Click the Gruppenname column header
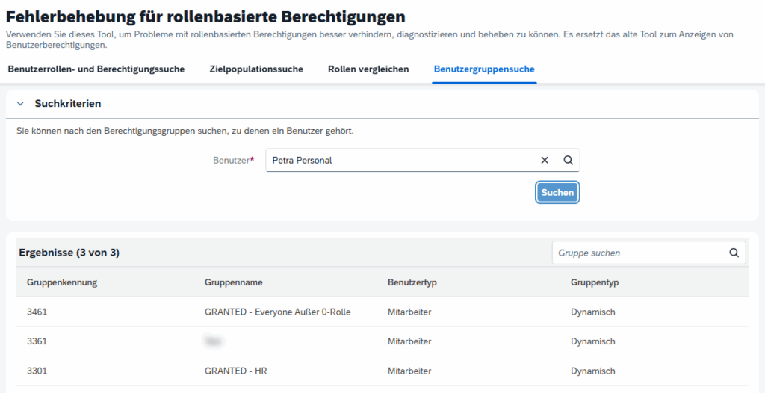The height and width of the screenshot is (393, 765). (x=233, y=282)
